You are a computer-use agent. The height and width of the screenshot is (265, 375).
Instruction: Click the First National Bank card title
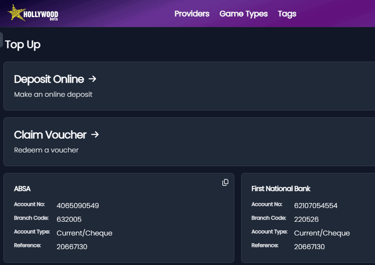tap(281, 189)
